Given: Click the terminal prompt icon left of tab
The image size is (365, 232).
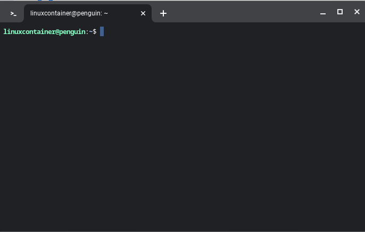Looking at the screenshot, I should (x=13, y=14).
